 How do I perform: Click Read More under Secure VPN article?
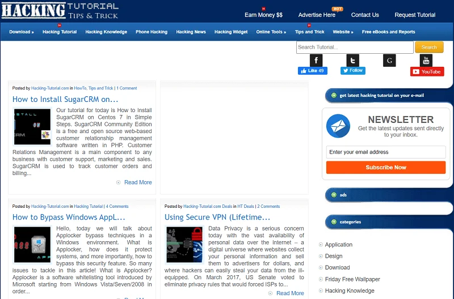pyautogui.click(x=290, y=293)
